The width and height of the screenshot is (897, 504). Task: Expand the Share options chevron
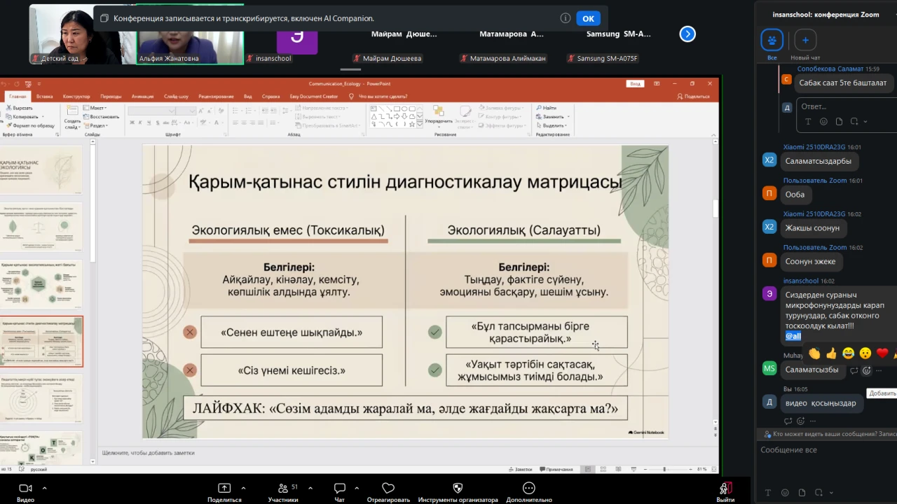pyautogui.click(x=243, y=488)
